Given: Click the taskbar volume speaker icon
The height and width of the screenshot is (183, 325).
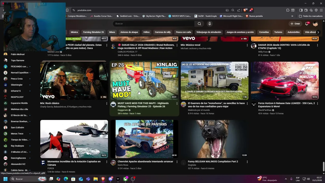Looking at the screenshot, I should click(308, 179).
